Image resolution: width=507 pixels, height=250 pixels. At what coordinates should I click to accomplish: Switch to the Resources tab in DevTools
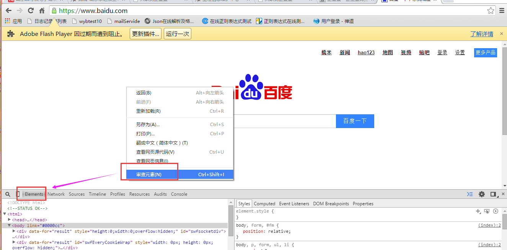coord(140,194)
